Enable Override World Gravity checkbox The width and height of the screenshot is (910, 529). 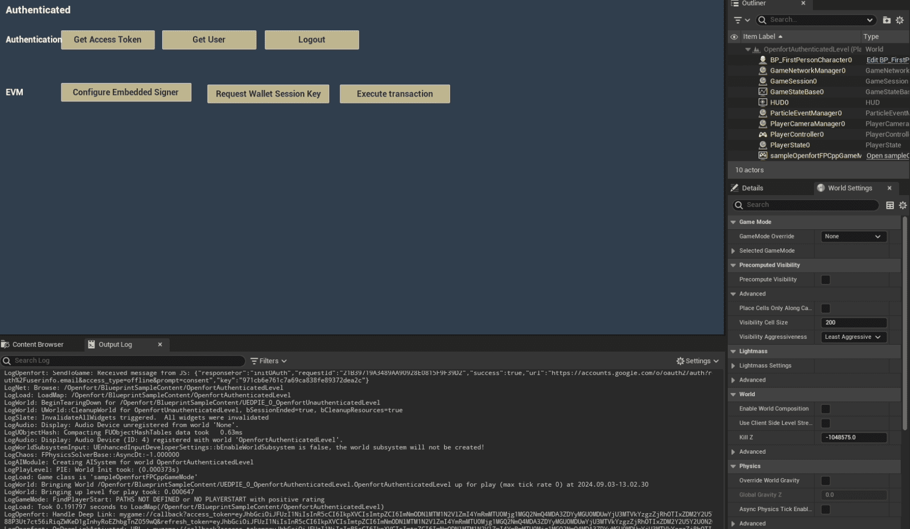click(x=825, y=481)
